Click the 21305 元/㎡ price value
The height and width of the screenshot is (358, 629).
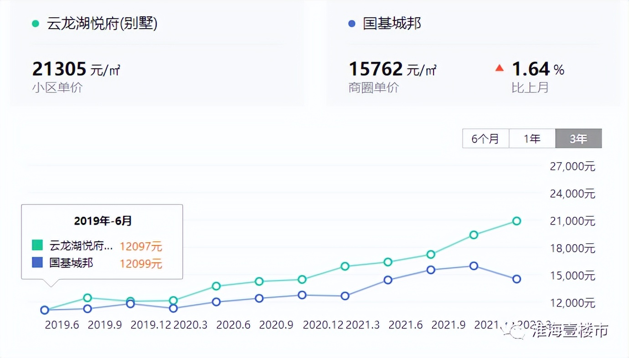pos(76,69)
